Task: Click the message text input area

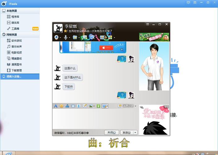Action: (95, 119)
